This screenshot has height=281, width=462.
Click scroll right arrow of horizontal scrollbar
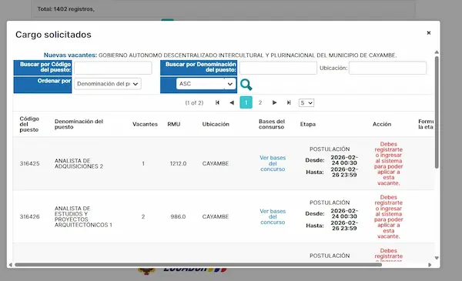point(430,265)
